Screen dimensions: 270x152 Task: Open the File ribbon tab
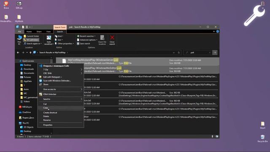pos(19,32)
